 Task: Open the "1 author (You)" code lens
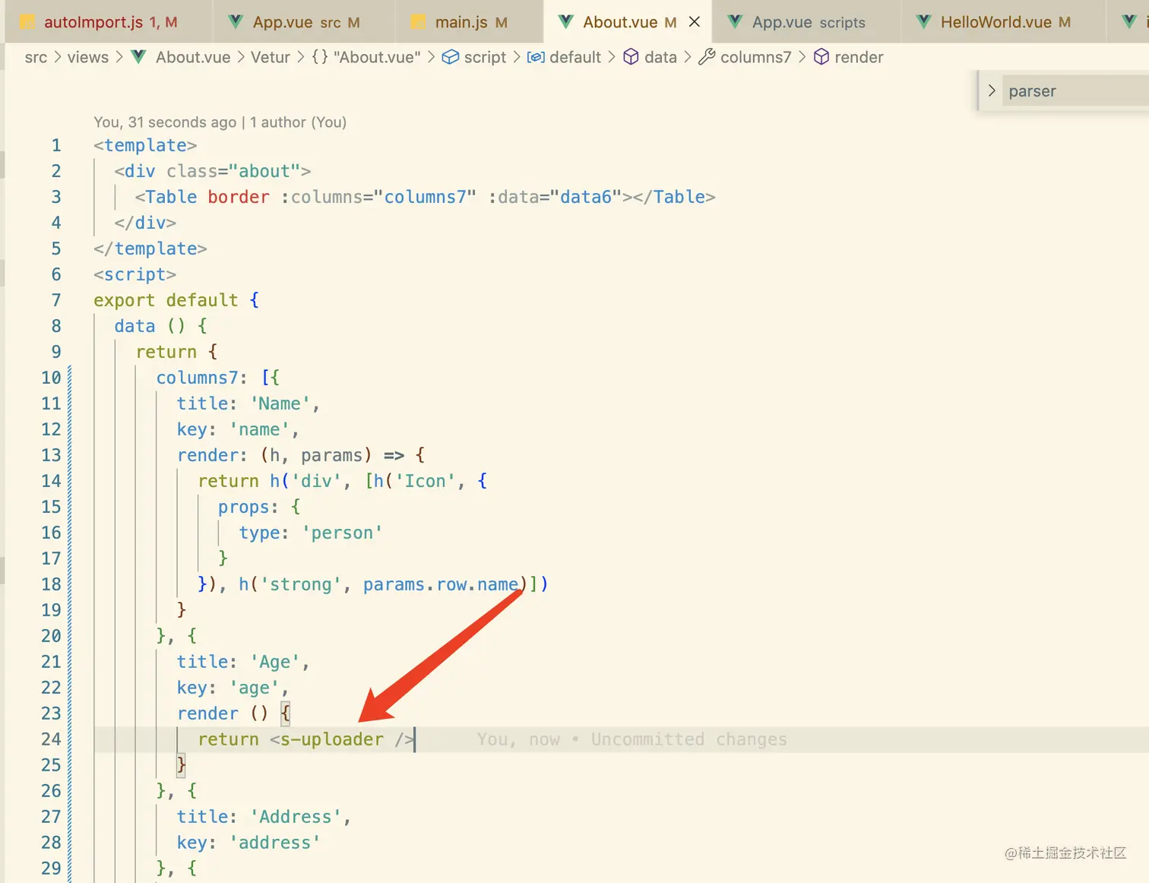[x=299, y=122]
